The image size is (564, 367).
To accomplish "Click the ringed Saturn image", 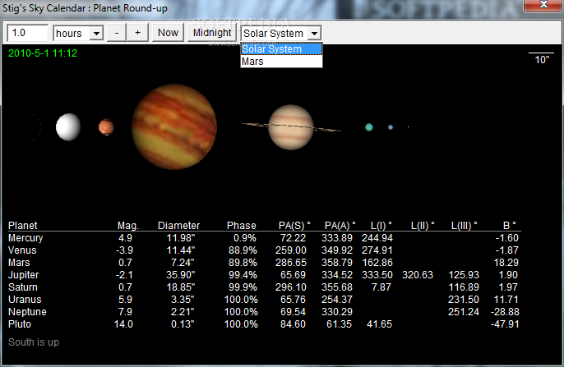I will (x=291, y=127).
